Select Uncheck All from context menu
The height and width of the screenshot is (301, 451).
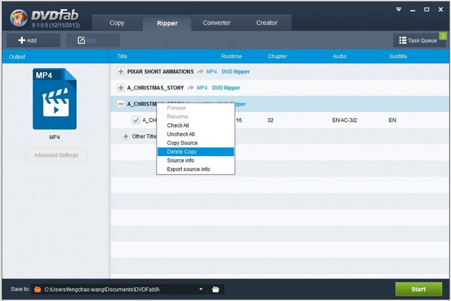[196, 134]
